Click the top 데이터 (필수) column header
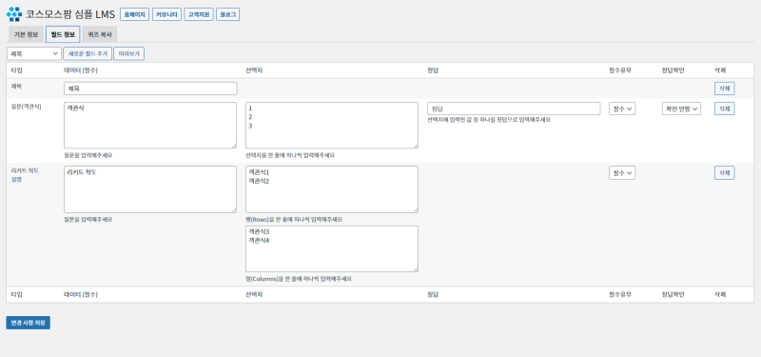The width and height of the screenshot is (761, 357). (x=81, y=70)
